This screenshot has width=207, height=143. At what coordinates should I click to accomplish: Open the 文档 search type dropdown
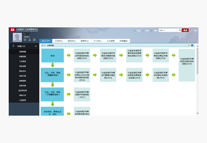[x=162, y=30]
